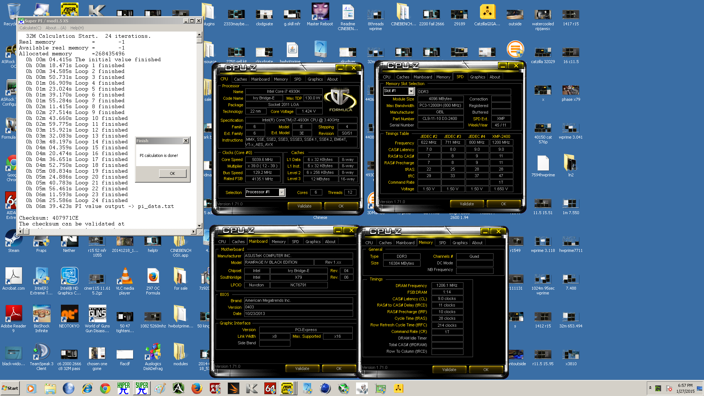
Task: Open the 'phase x79' screenshot icon
Action: 571,93
